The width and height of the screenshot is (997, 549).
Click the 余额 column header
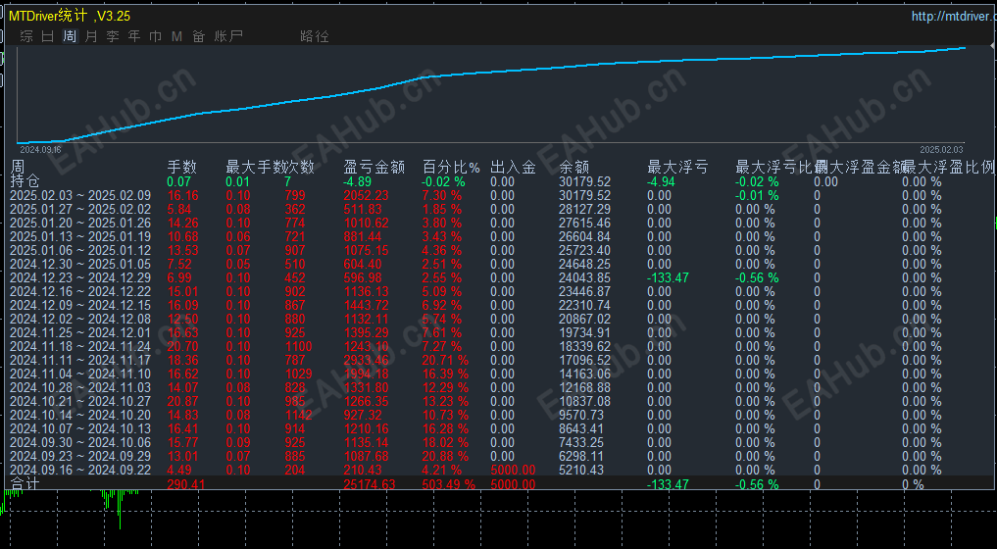[x=574, y=168]
